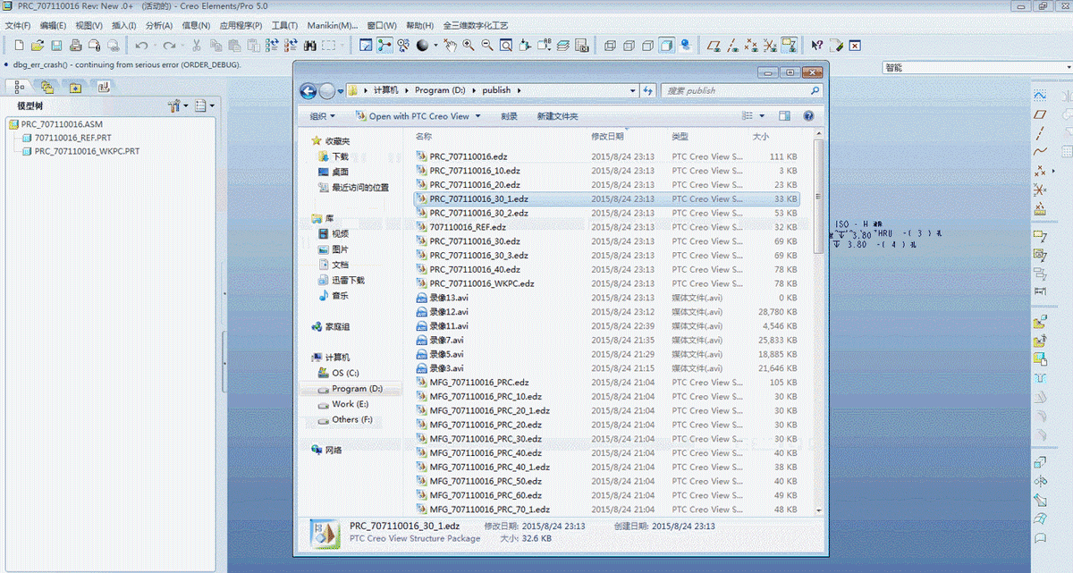This screenshot has height=573, width=1073.
Task: Open the model tree settings dropdown
Action: [177, 106]
